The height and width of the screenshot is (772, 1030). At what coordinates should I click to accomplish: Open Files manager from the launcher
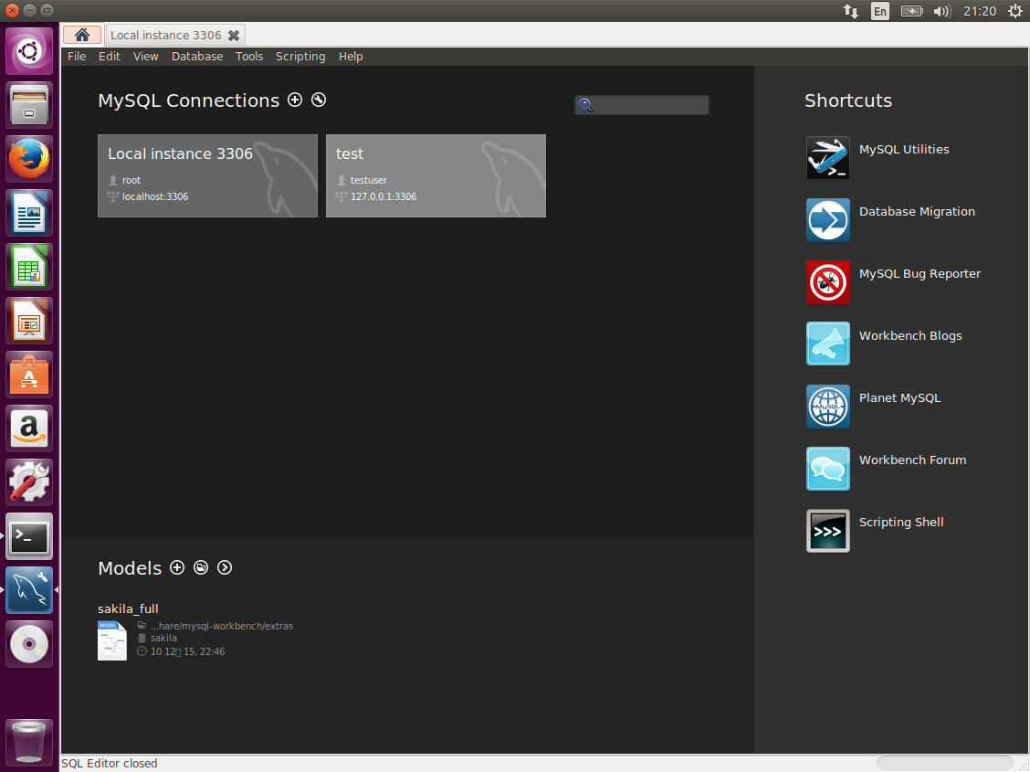coord(29,105)
